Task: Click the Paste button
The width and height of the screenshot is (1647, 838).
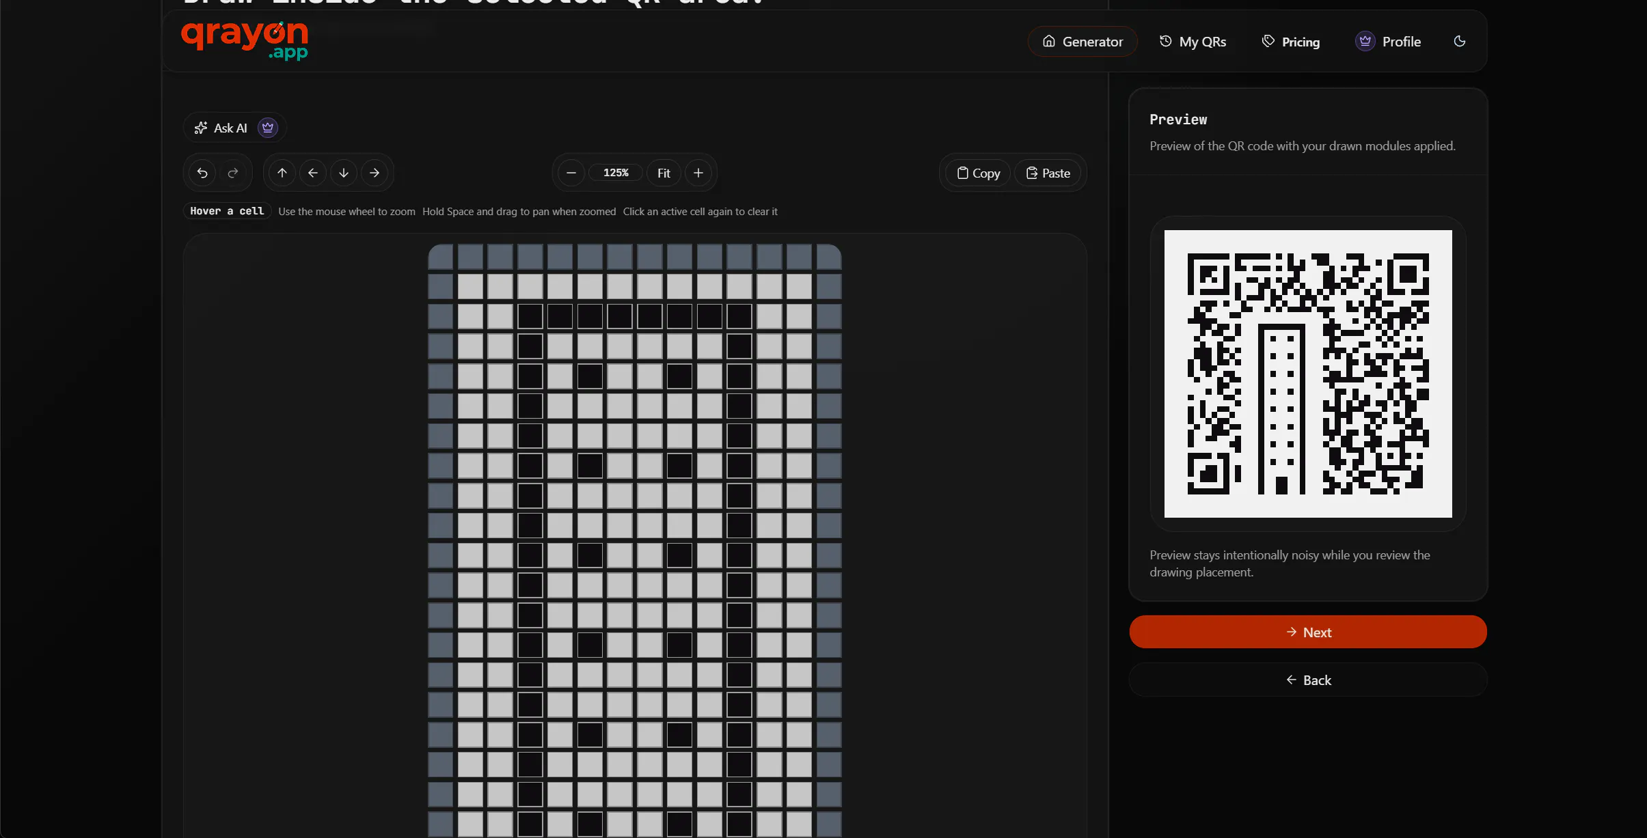Action: pyautogui.click(x=1048, y=173)
